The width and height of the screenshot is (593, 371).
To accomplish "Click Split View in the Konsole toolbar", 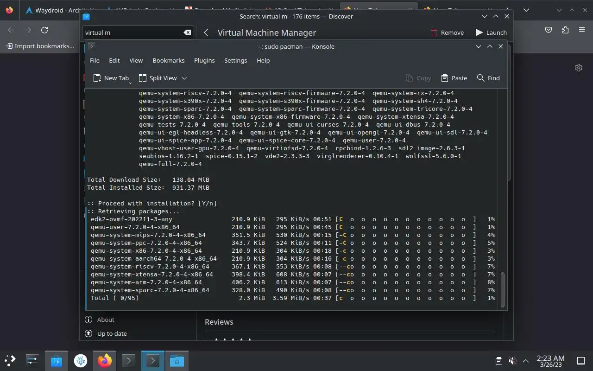I will (158, 78).
